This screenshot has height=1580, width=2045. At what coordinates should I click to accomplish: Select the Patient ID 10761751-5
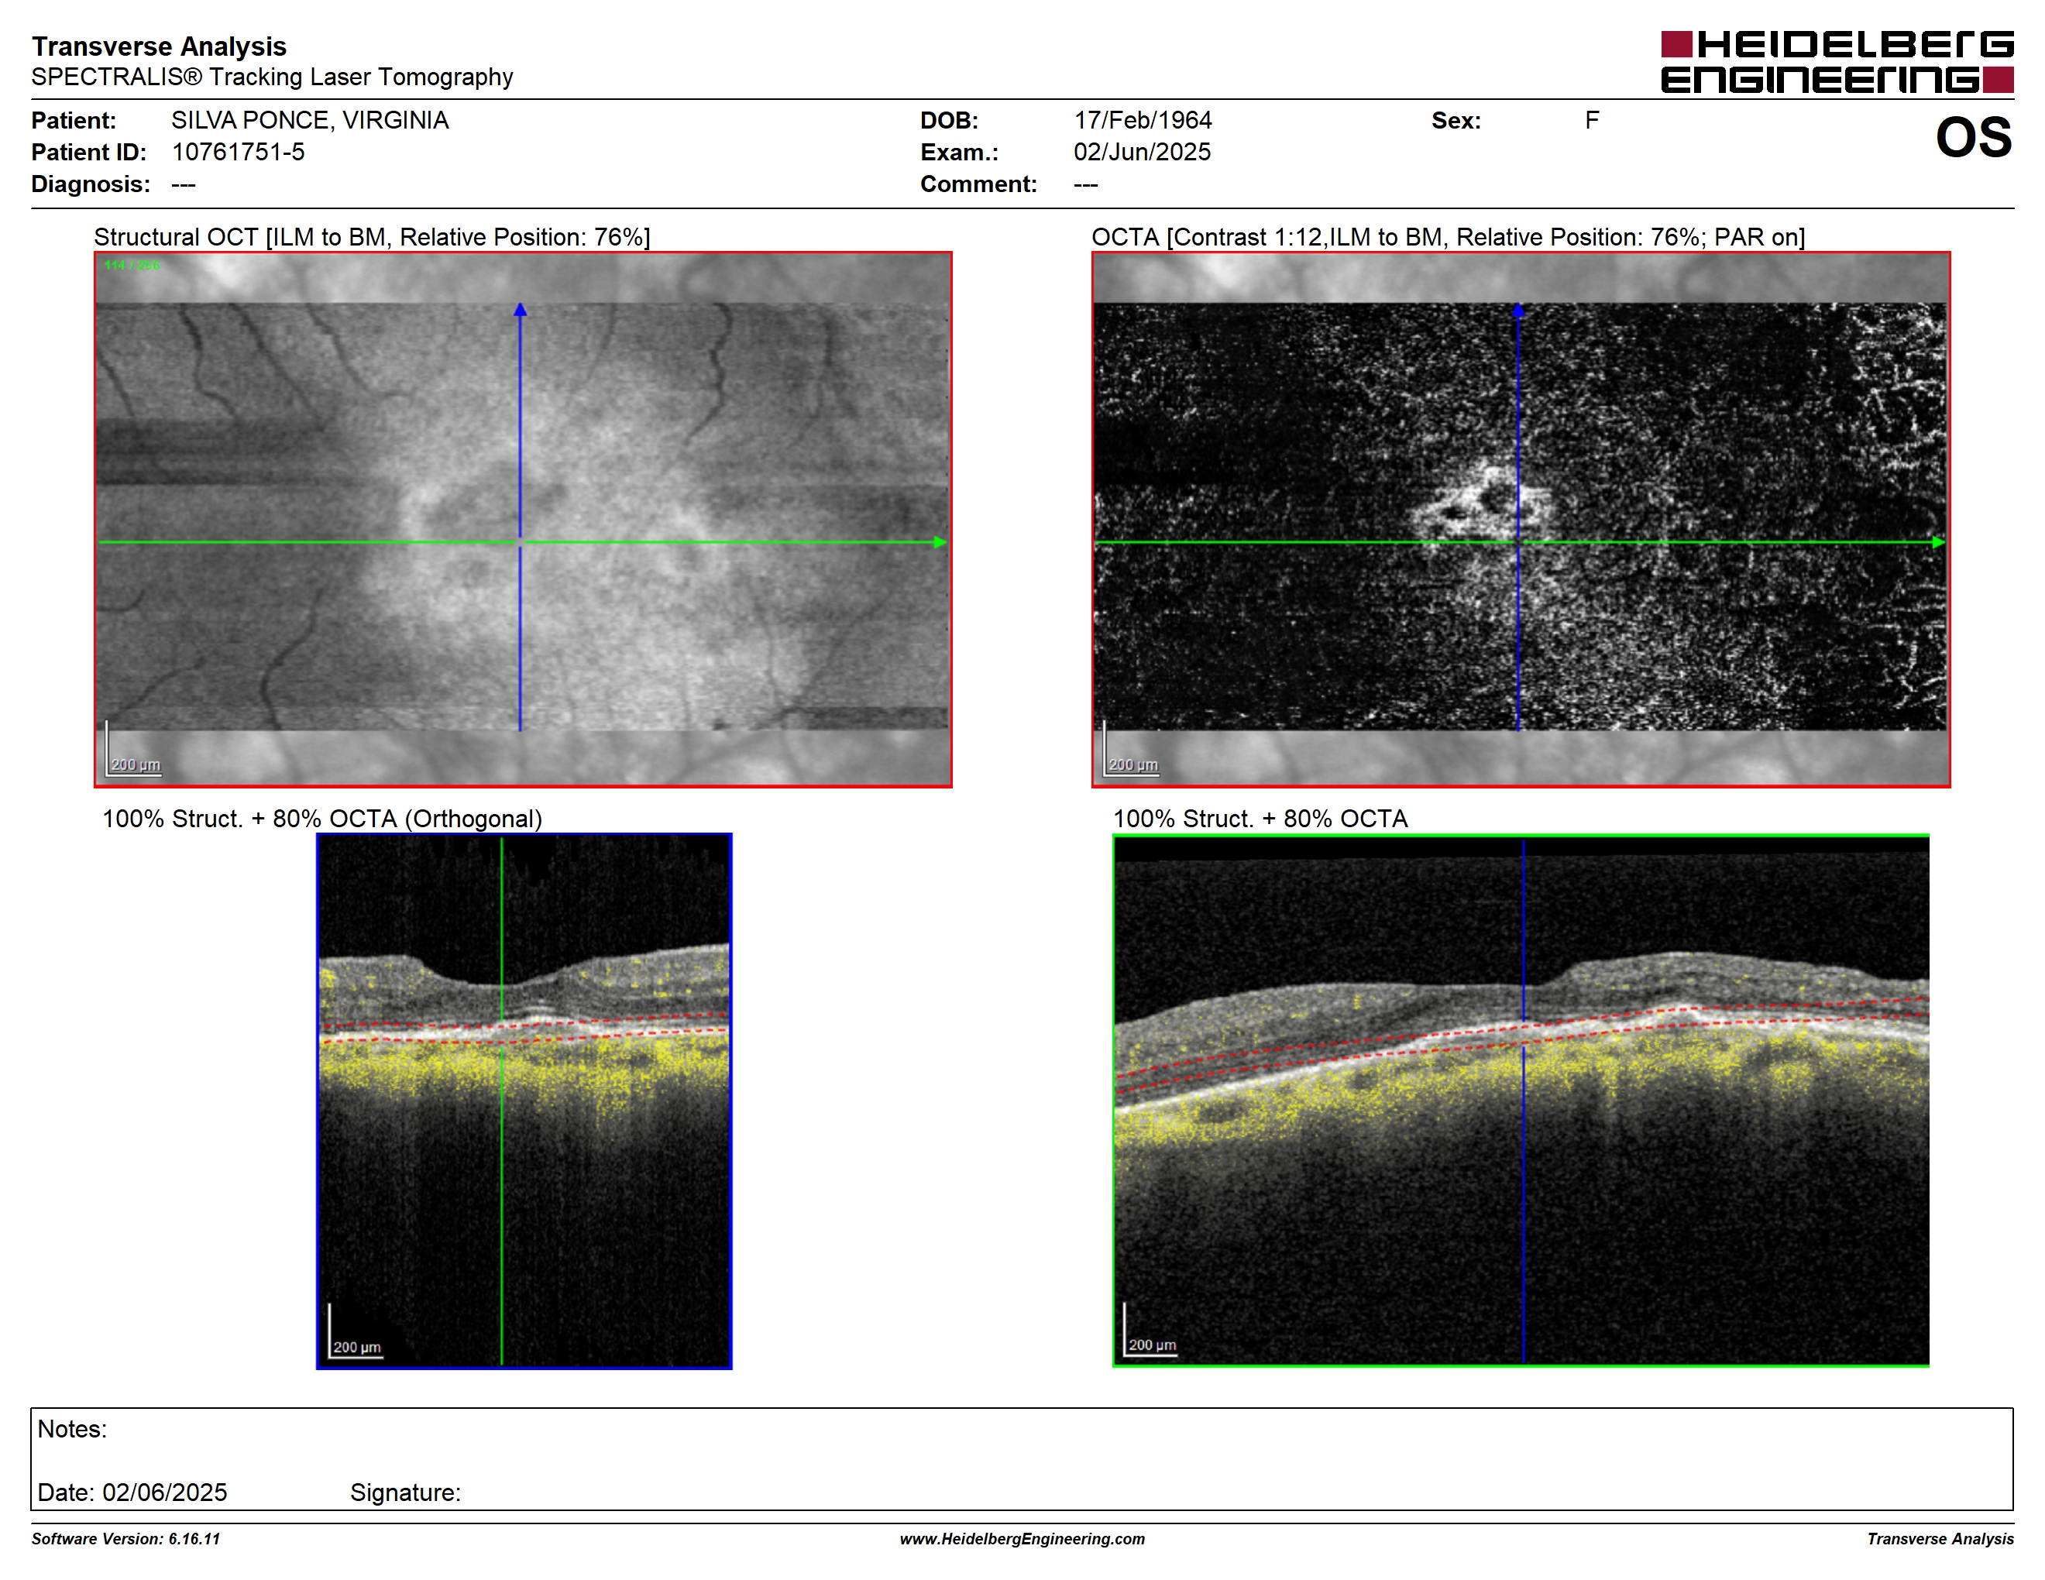[238, 152]
